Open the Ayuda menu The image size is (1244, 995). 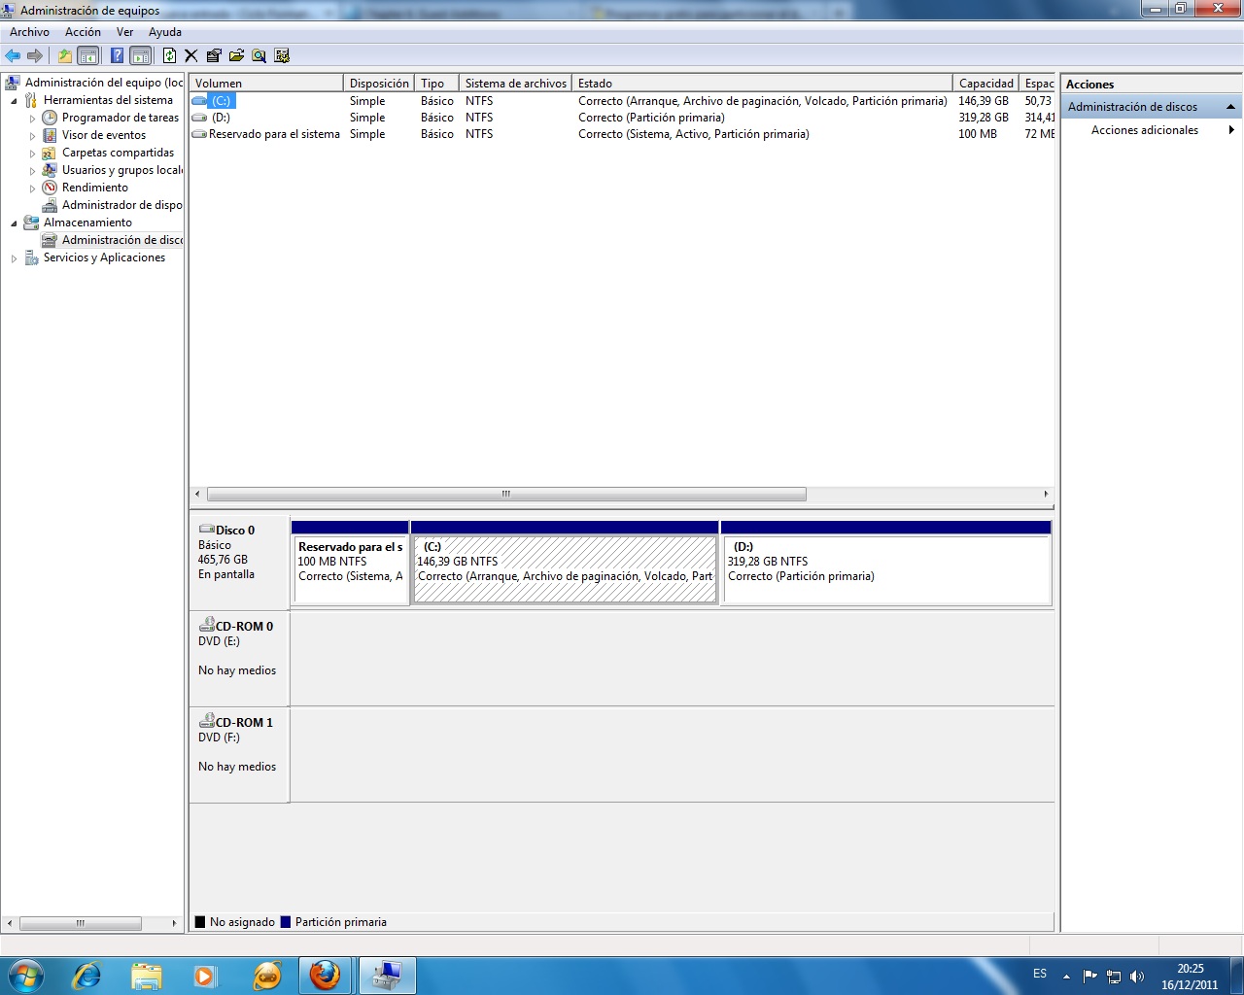[164, 32]
